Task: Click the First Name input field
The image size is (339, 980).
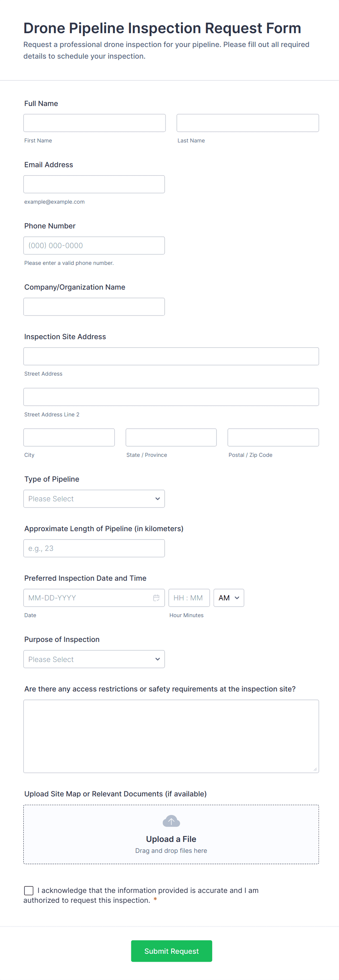Action: (x=94, y=123)
